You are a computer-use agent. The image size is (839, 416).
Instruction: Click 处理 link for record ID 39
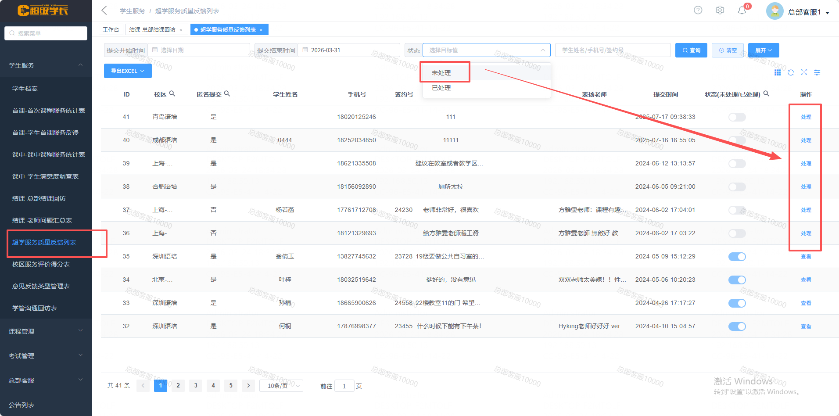tap(806, 164)
